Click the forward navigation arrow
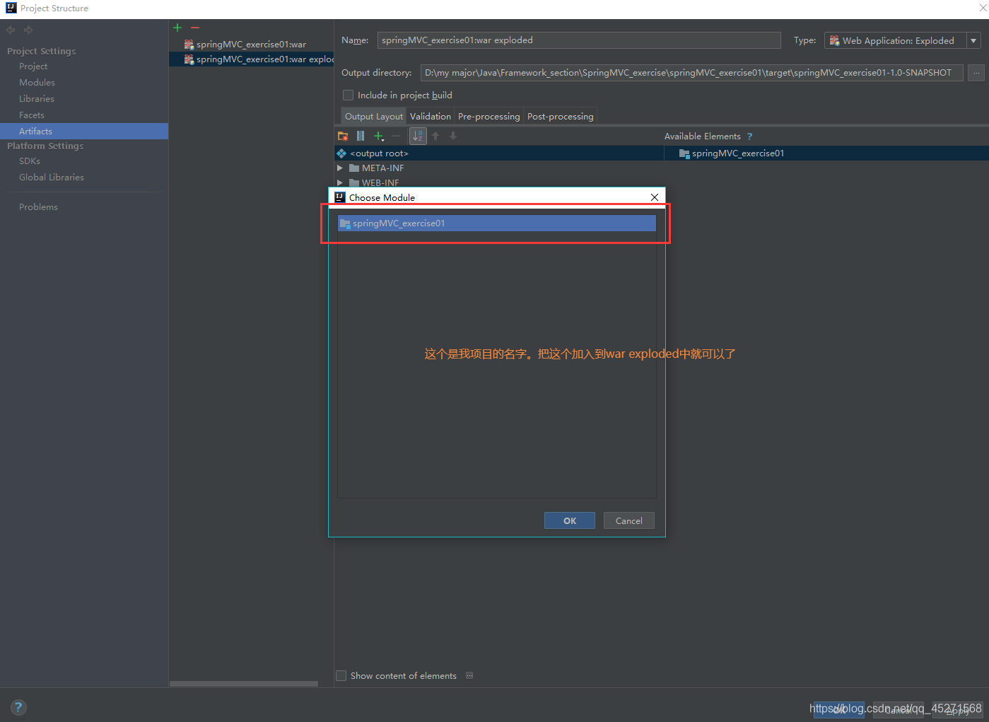This screenshot has width=989, height=722. pos(28,30)
